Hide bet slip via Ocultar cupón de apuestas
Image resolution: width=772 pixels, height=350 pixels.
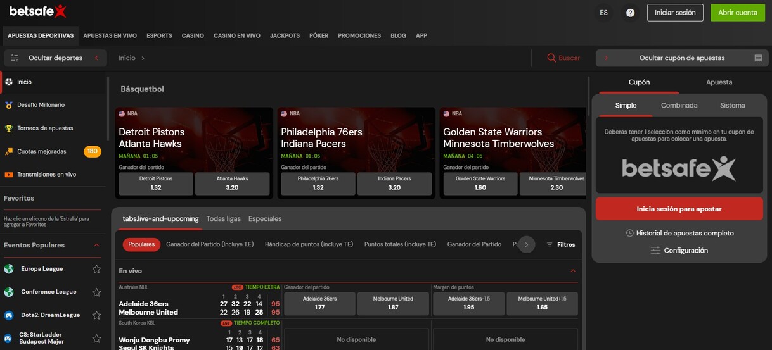coord(682,58)
